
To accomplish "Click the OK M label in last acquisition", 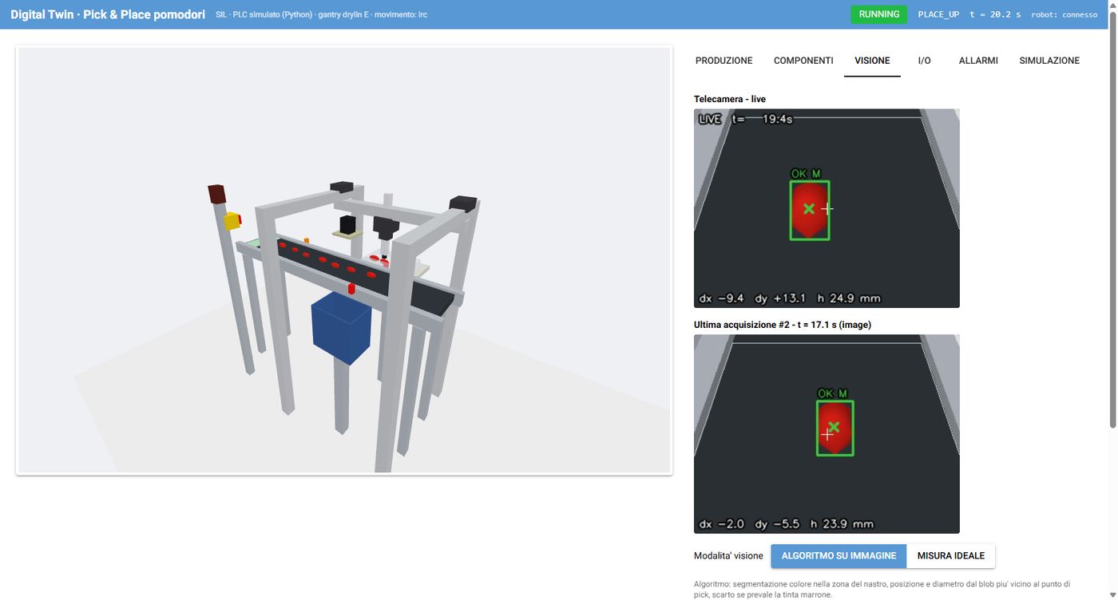I will pyautogui.click(x=832, y=393).
